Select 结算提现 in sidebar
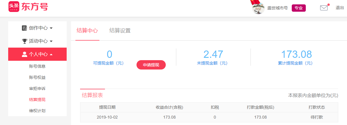 [37, 100]
